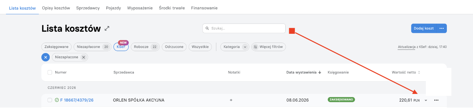The height and width of the screenshot is (109, 473).
Task: Open the Finansowanie tab
Action: (204, 8)
